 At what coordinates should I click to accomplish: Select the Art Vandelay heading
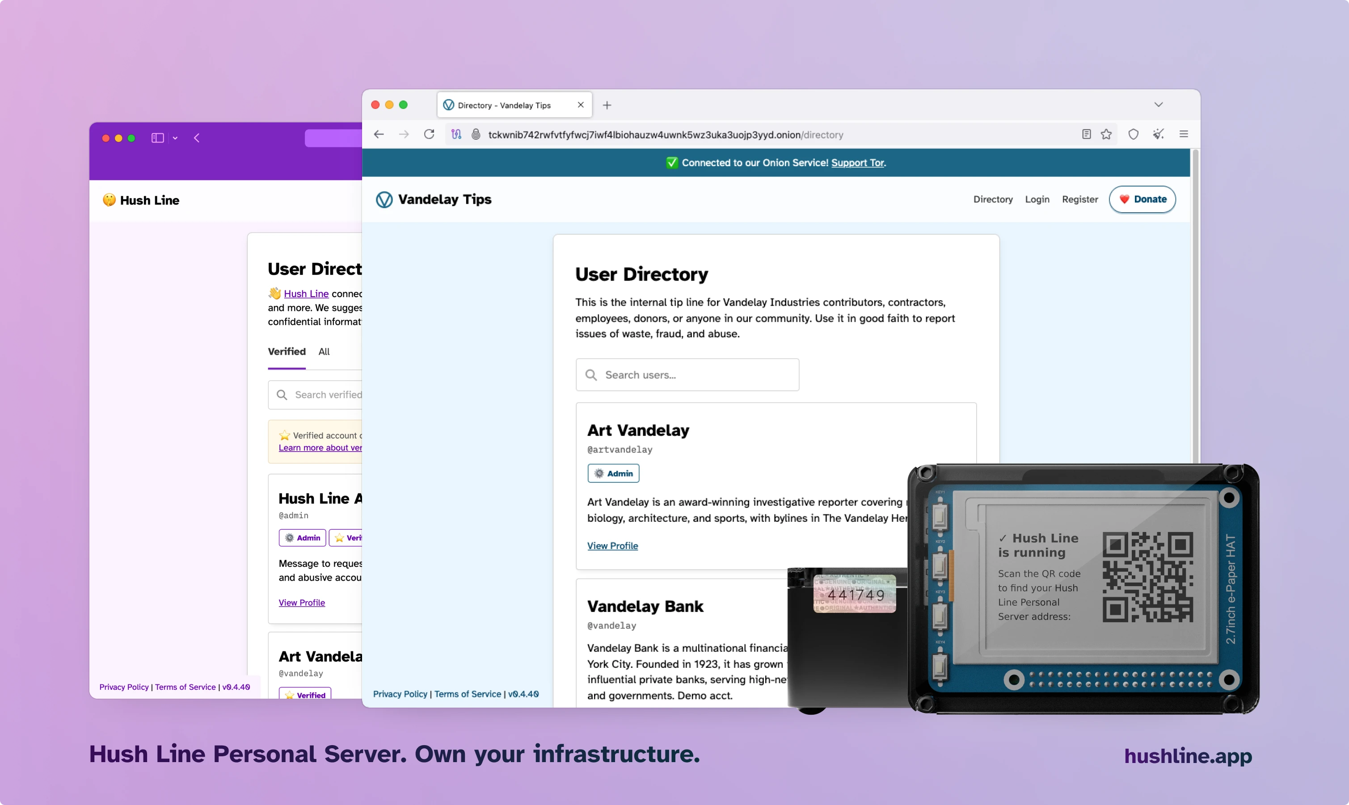coord(638,430)
